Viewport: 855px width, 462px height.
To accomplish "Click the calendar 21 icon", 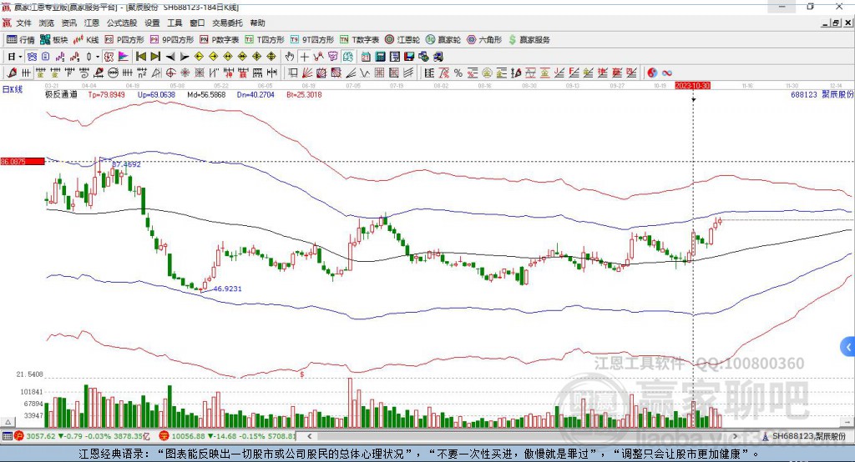I will (x=366, y=57).
